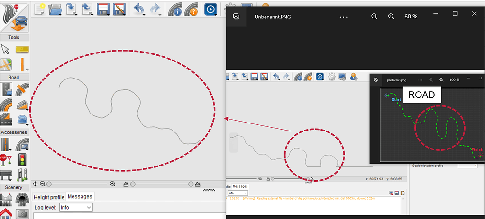
Task: Open road info icon with blue i badge
Action: (x=175, y=9)
